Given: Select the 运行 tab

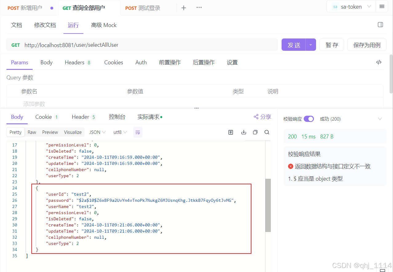Looking at the screenshot, I should tap(73, 25).
